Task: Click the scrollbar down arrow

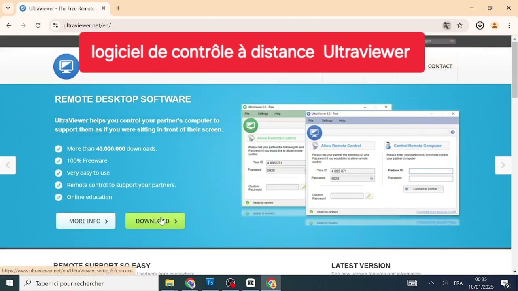Action: [514, 272]
